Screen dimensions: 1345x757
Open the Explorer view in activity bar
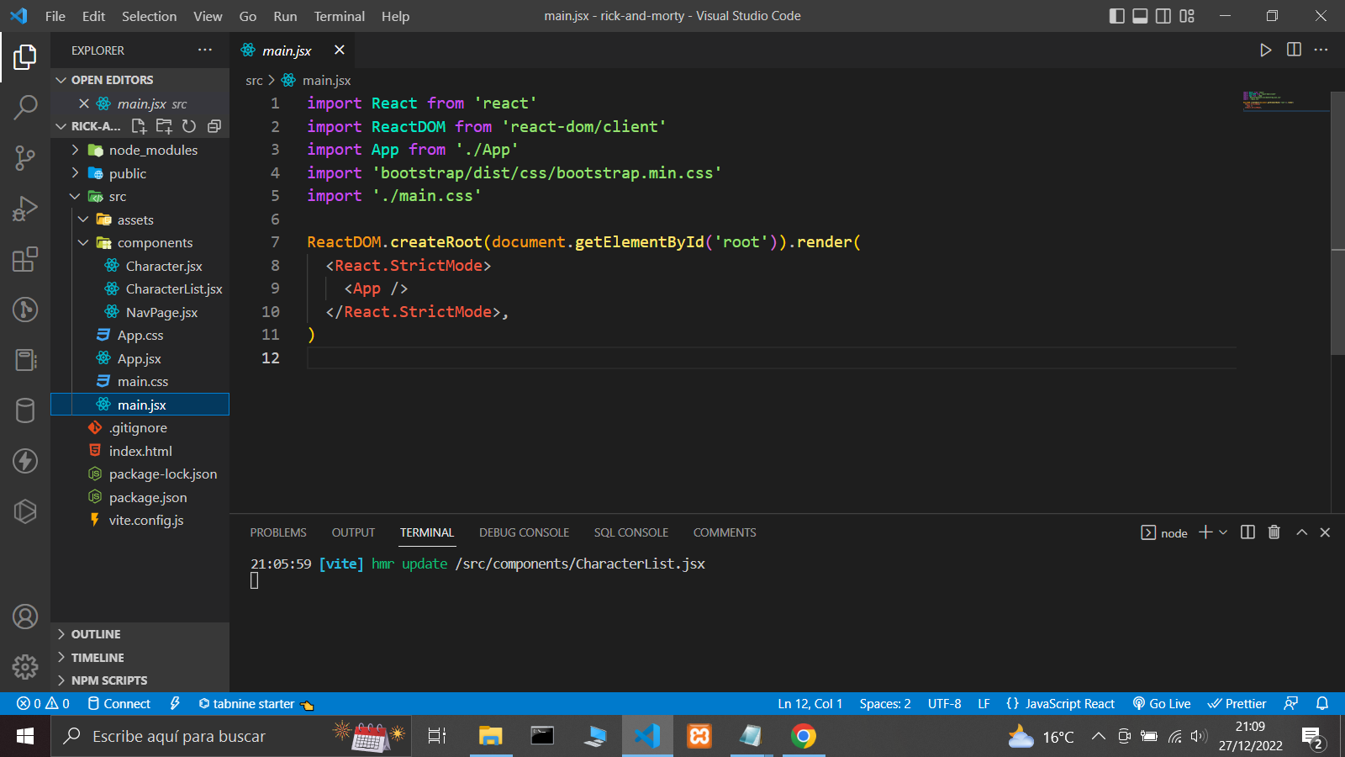[25, 57]
